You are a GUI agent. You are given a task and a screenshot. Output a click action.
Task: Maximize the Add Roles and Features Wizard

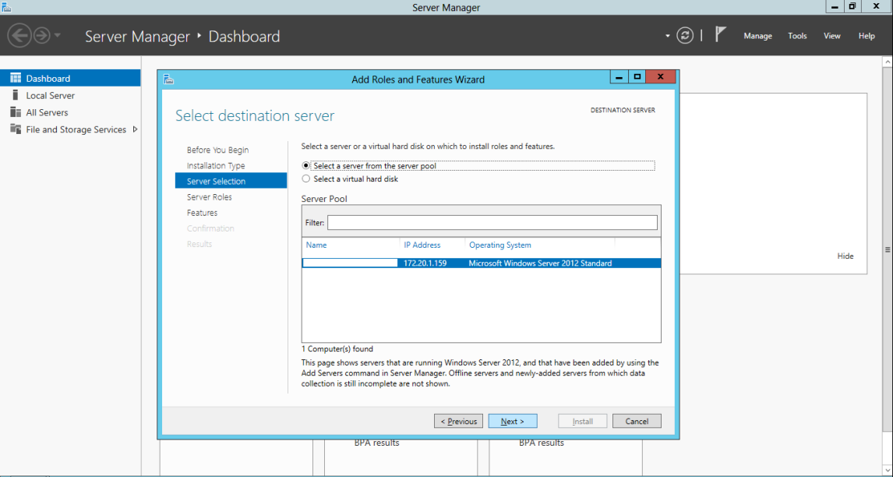tap(637, 77)
